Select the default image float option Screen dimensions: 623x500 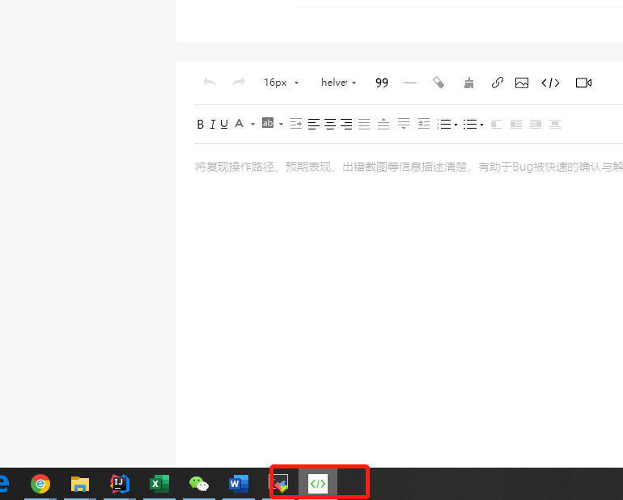497,125
